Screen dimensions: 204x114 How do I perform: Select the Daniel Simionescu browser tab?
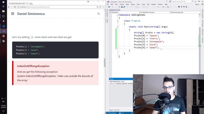click(x=18, y=3)
